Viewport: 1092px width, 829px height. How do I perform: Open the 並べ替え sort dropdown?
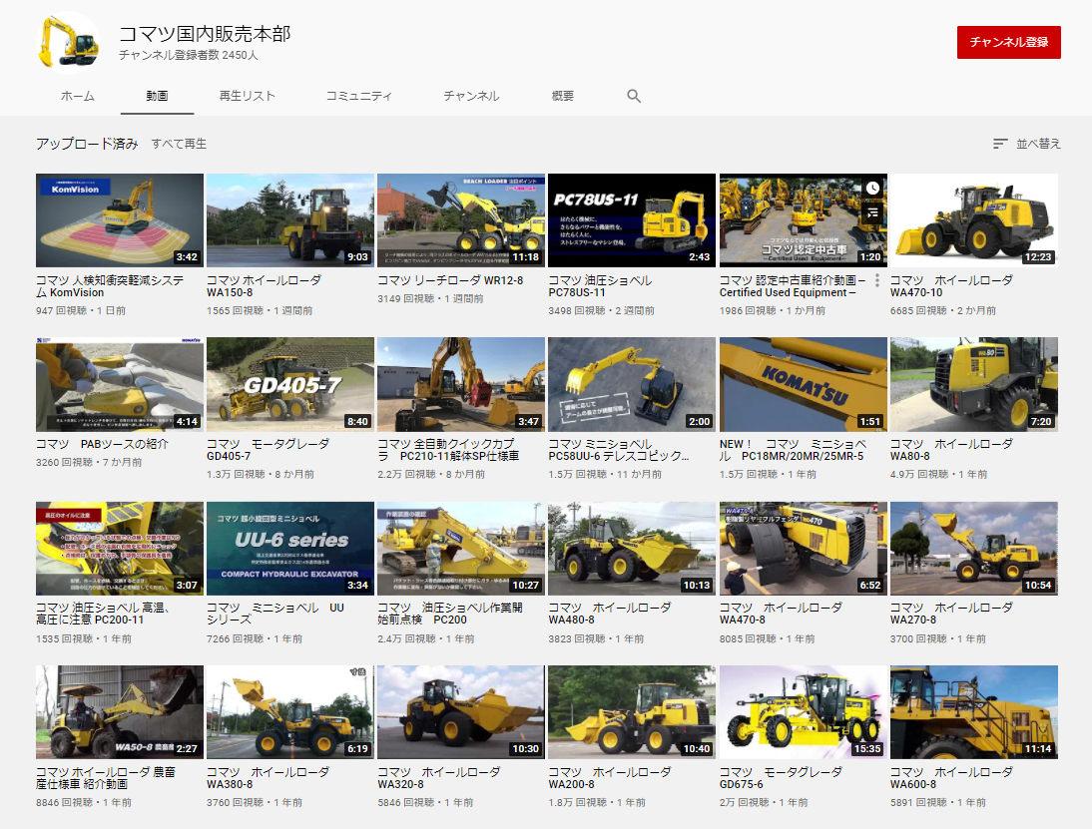1026,144
